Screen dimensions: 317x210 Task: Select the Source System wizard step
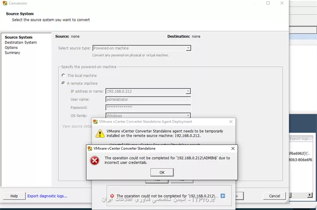[19, 37]
